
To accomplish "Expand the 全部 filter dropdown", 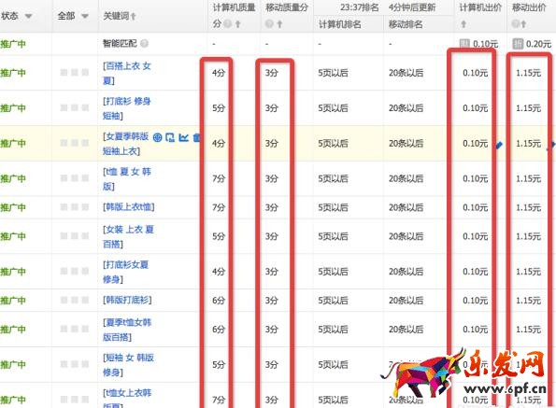I will (85, 16).
